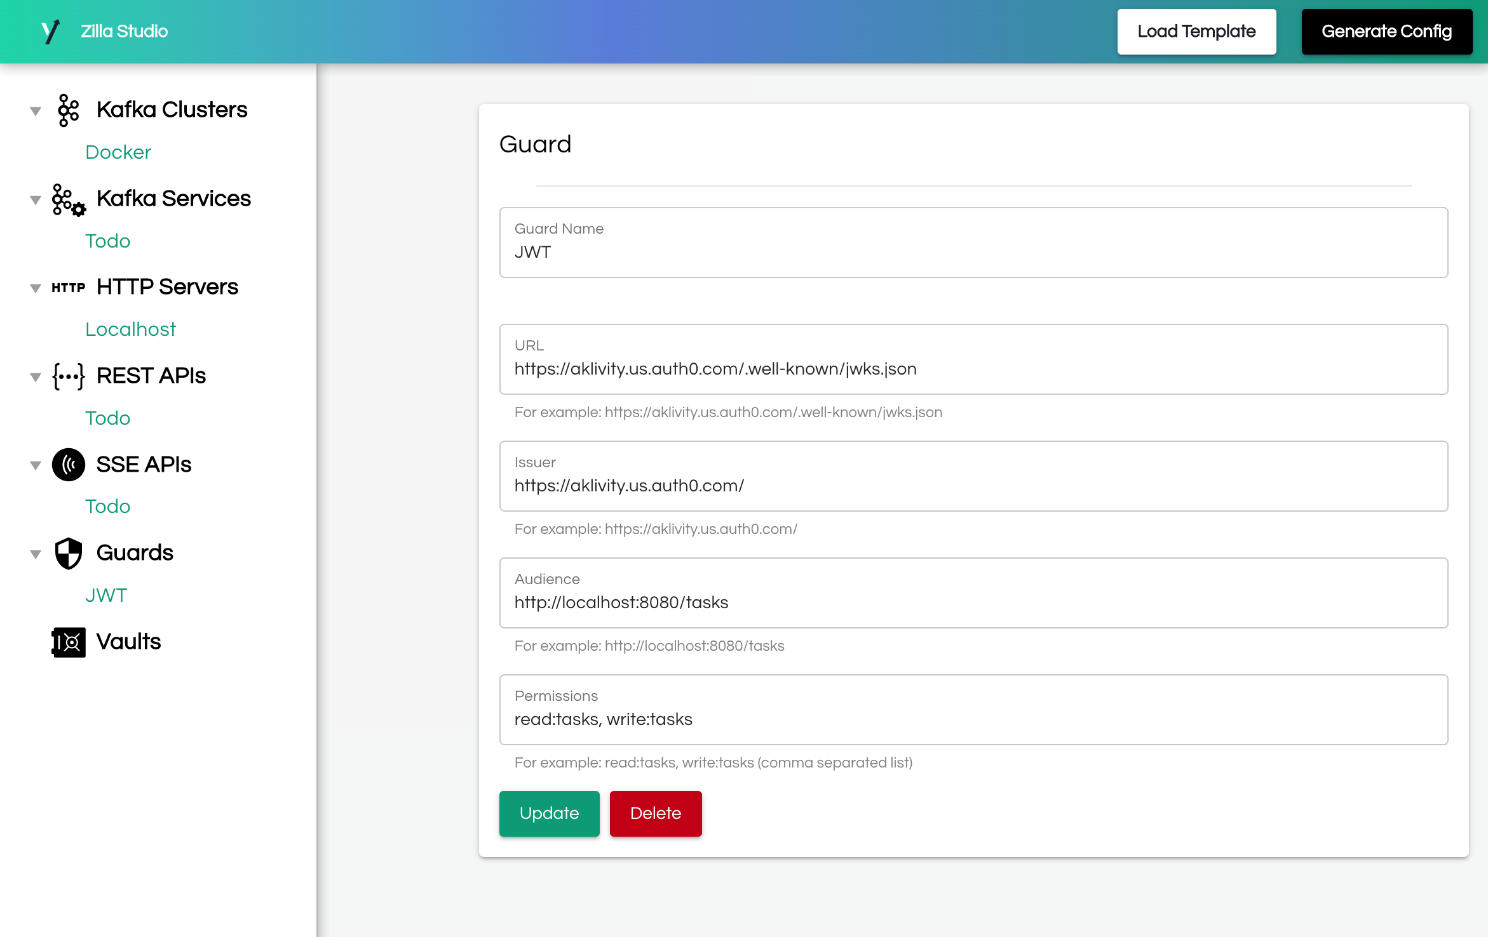Collapse the Kafka Clusters section
Image resolution: width=1488 pixels, height=937 pixels.
tap(36, 111)
